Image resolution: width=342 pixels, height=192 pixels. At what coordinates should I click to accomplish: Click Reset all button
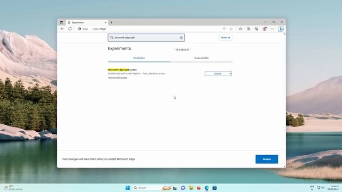point(226,38)
